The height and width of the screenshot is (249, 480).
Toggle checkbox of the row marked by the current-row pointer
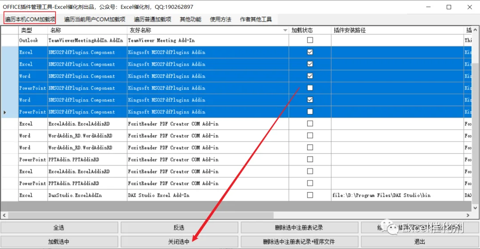[310, 112]
